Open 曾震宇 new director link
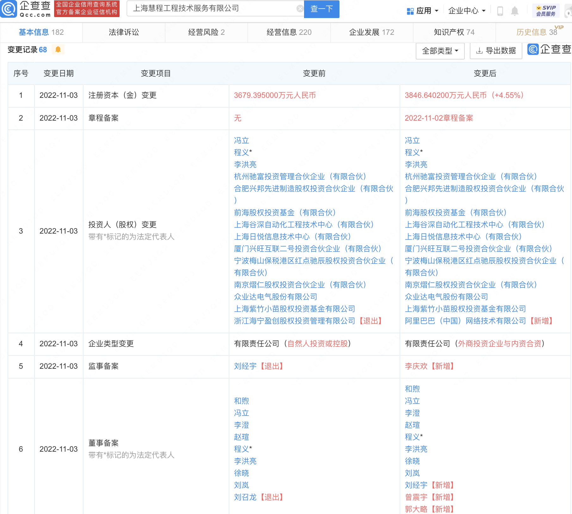 click(416, 497)
